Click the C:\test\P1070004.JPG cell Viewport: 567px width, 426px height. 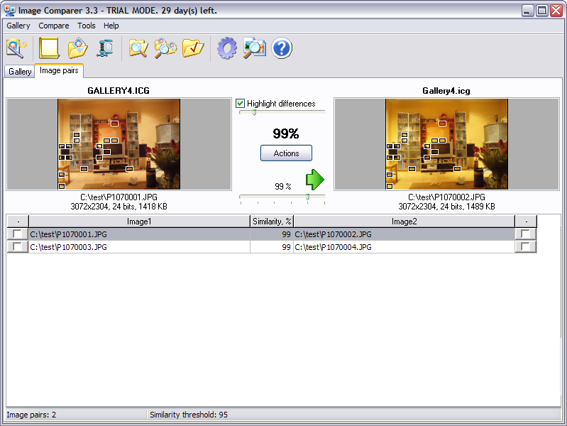click(404, 247)
